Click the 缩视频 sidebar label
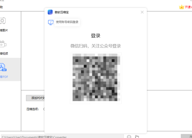The image size is (192, 138). tap(4, 53)
